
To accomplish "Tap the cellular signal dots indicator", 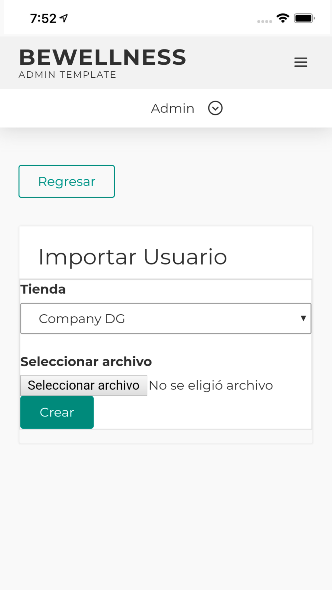I will pyautogui.click(x=265, y=21).
